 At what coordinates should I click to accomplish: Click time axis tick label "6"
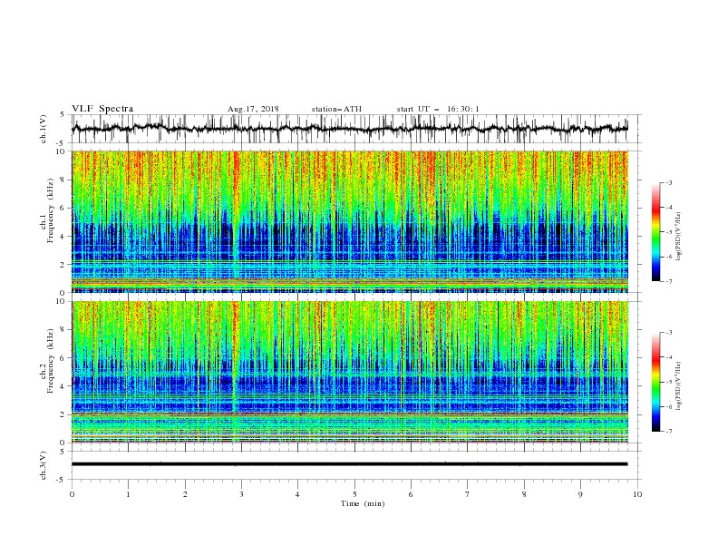point(411,494)
